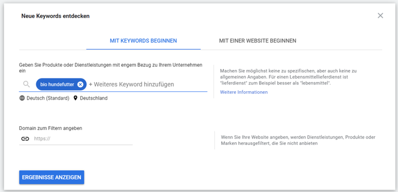Switch to Mit Keywords beginnen tab
The width and height of the screenshot is (398, 192).
(x=143, y=41)
